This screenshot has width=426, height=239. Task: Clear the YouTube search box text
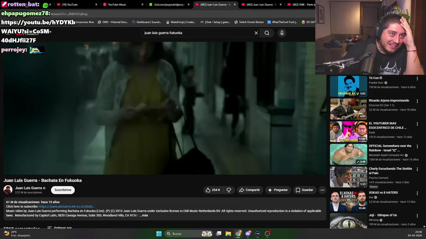pyautogui.click(x=256, y=33)
